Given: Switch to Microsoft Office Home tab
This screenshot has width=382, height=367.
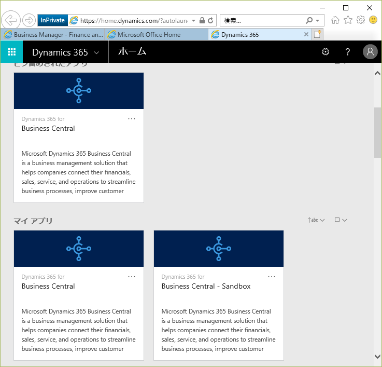Looking at the screenshot, I should [156, 35].
